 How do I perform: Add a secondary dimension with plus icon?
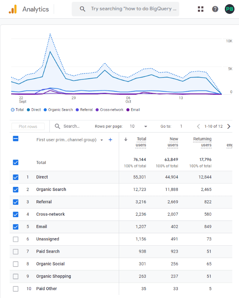click(110, 140)
